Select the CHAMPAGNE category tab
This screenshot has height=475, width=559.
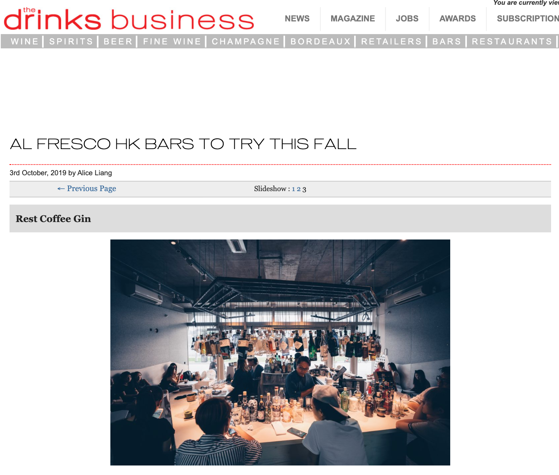pyautogui.click(x=246, y=41)
